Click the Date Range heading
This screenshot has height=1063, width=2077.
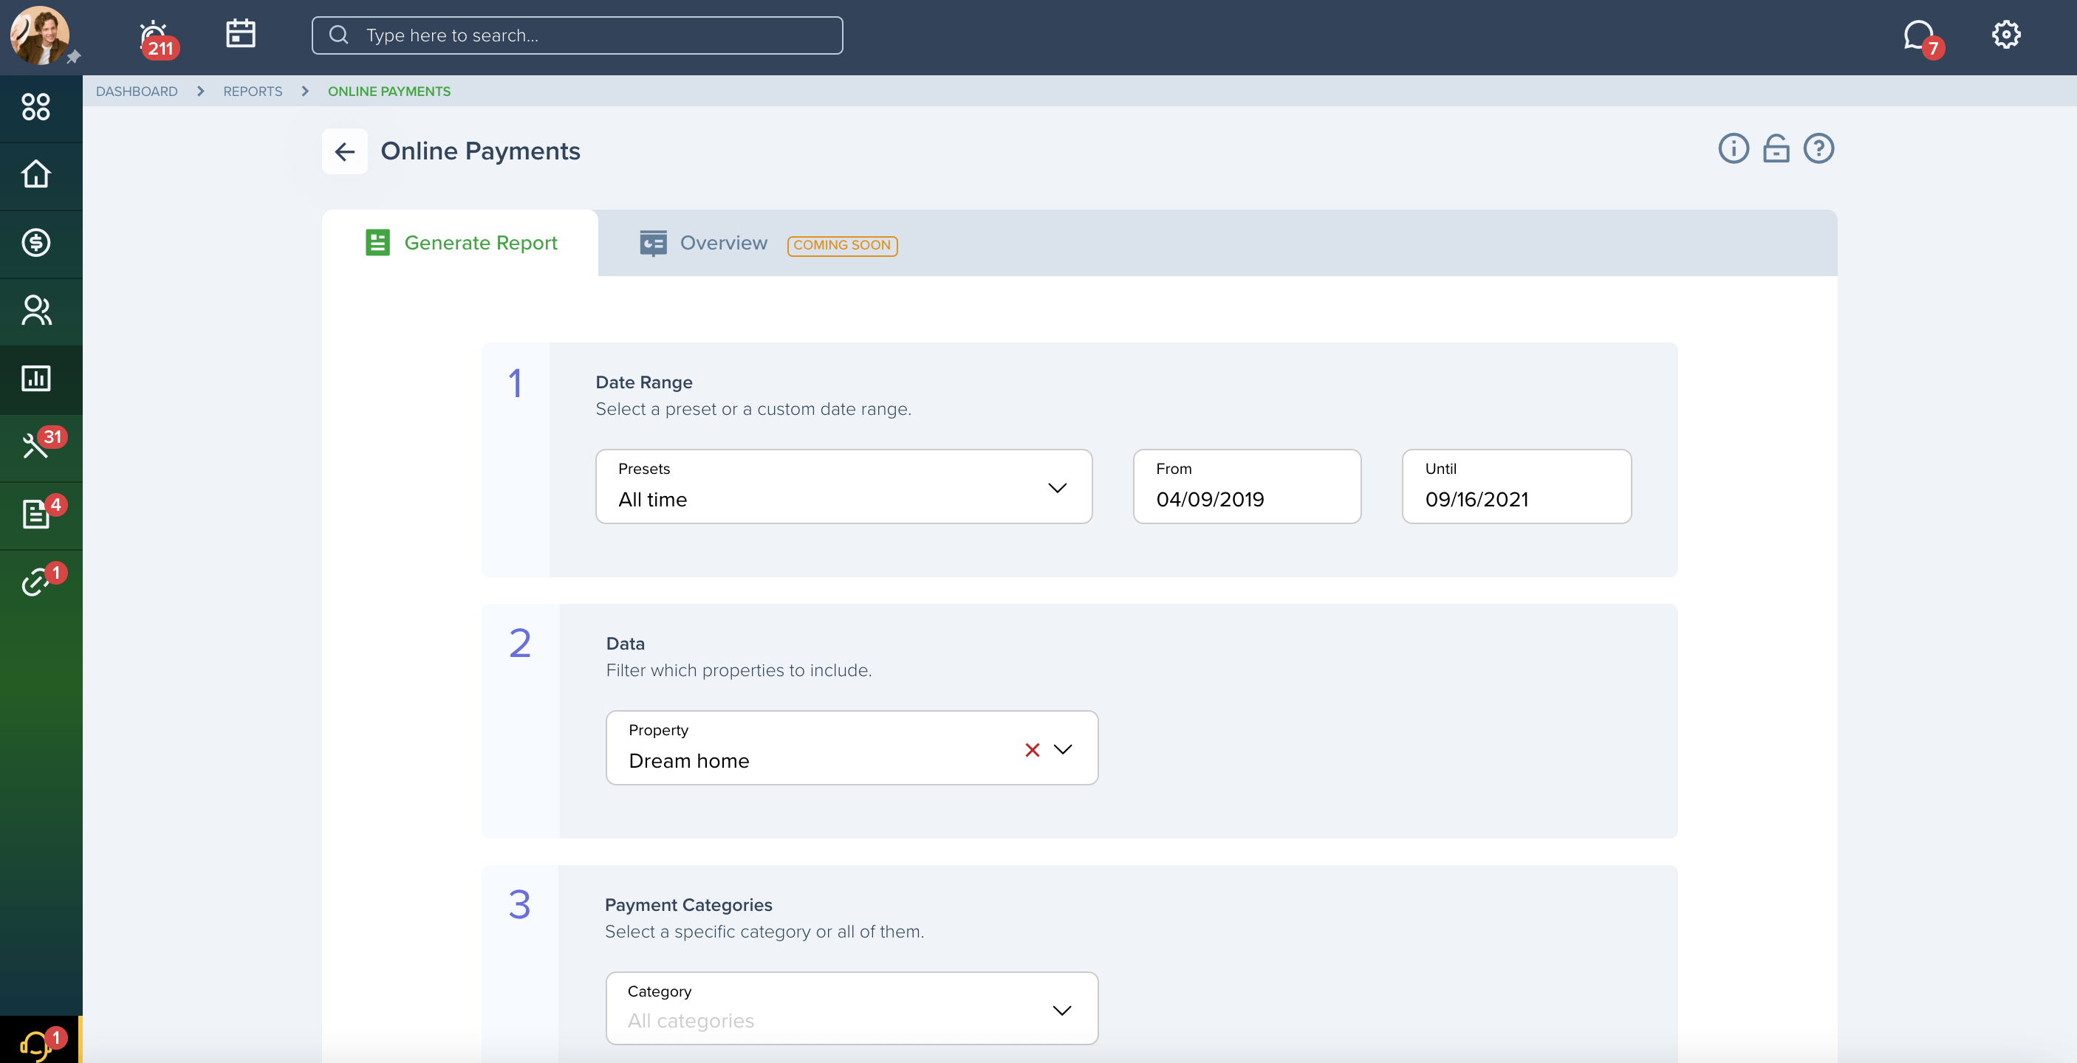point(643,383)
